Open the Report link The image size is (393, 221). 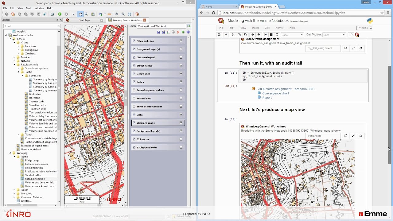267,98
